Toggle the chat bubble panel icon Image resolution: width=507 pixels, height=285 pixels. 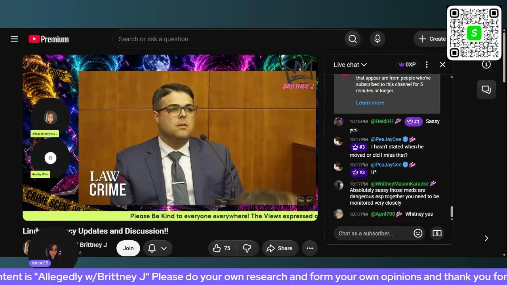pyautogui.click(x=486, y=89)
